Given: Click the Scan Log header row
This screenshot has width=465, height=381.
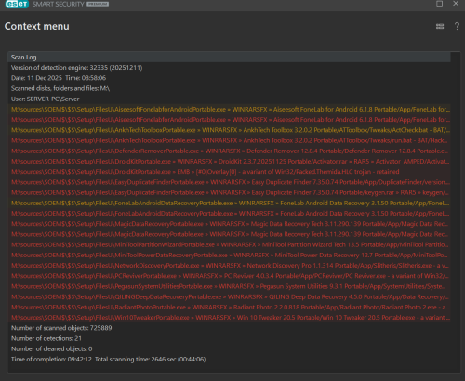Looking at the screenshot, I should click(x=229, y=58).
